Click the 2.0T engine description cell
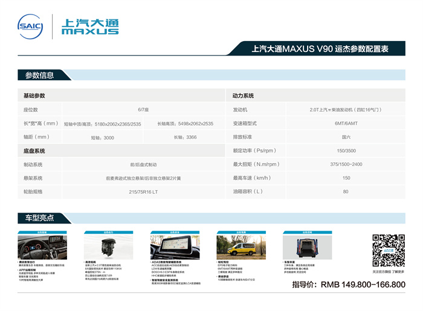423x311 pixels. [x=346, y=109]
